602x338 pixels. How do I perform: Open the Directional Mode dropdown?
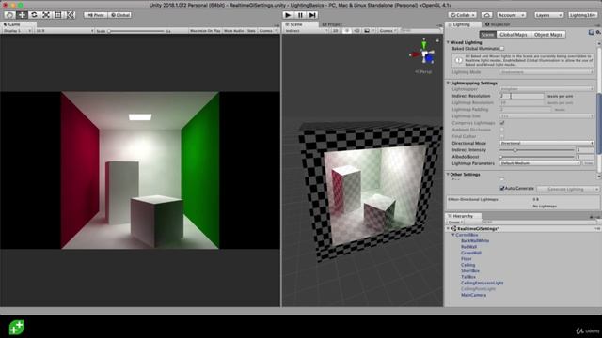[547, 143]
